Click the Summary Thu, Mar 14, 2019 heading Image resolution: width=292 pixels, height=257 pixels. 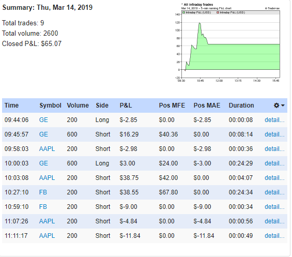pos(48,8)
